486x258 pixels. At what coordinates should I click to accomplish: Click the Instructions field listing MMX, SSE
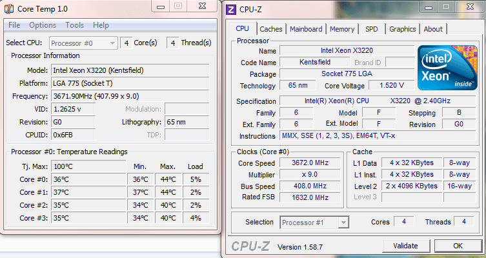click(x=378, y=135)
